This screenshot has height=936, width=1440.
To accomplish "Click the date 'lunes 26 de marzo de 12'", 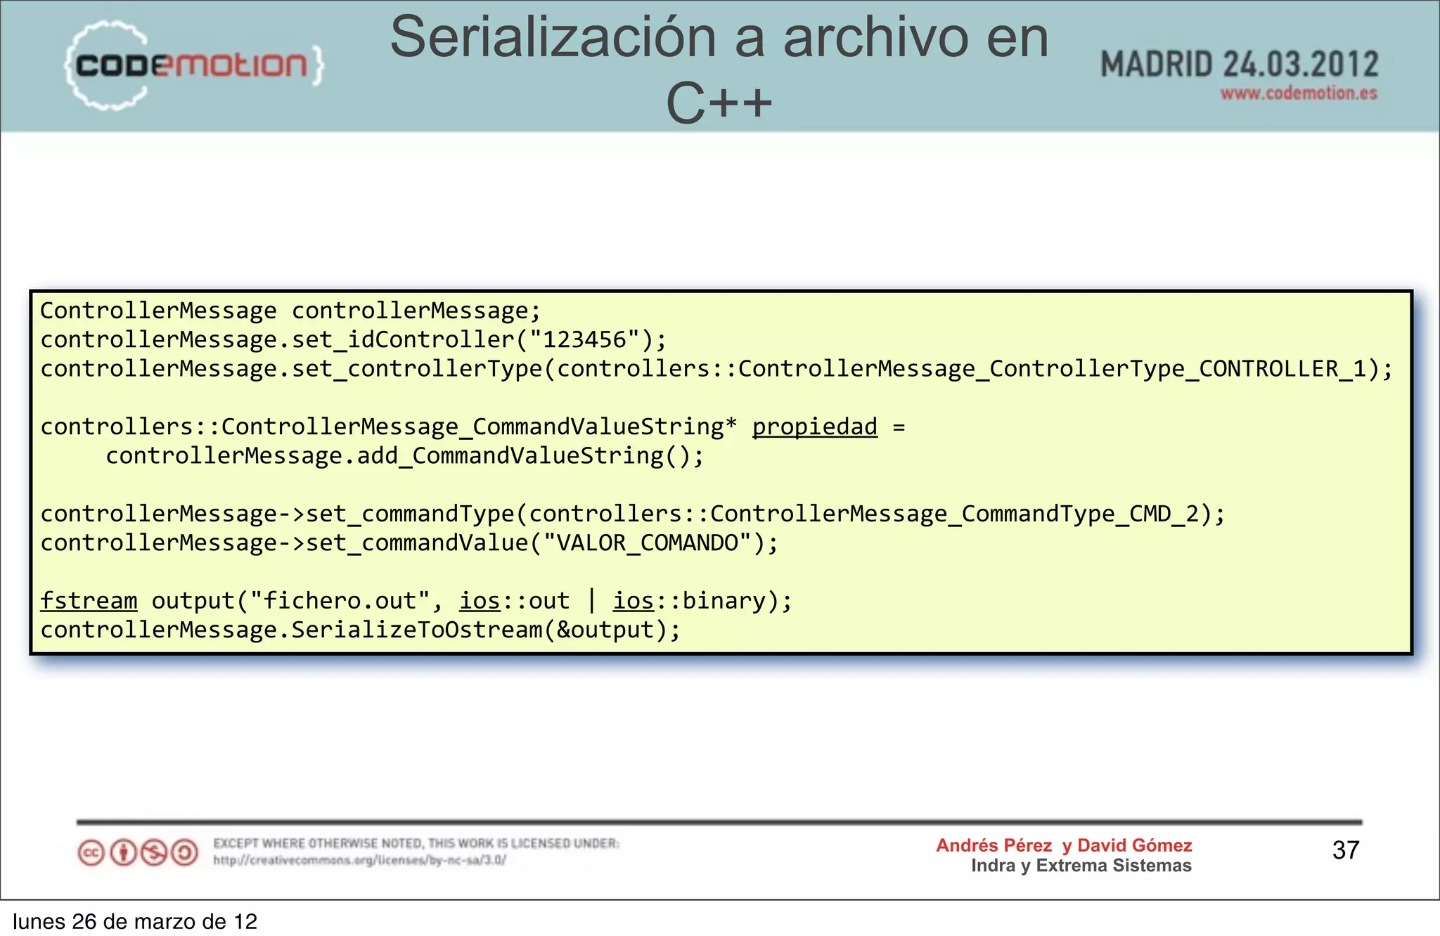I will point(135,921).
